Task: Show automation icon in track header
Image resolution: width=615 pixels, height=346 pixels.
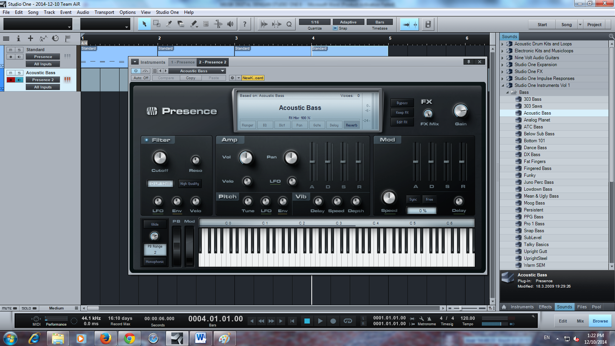Action: point(43,38)
